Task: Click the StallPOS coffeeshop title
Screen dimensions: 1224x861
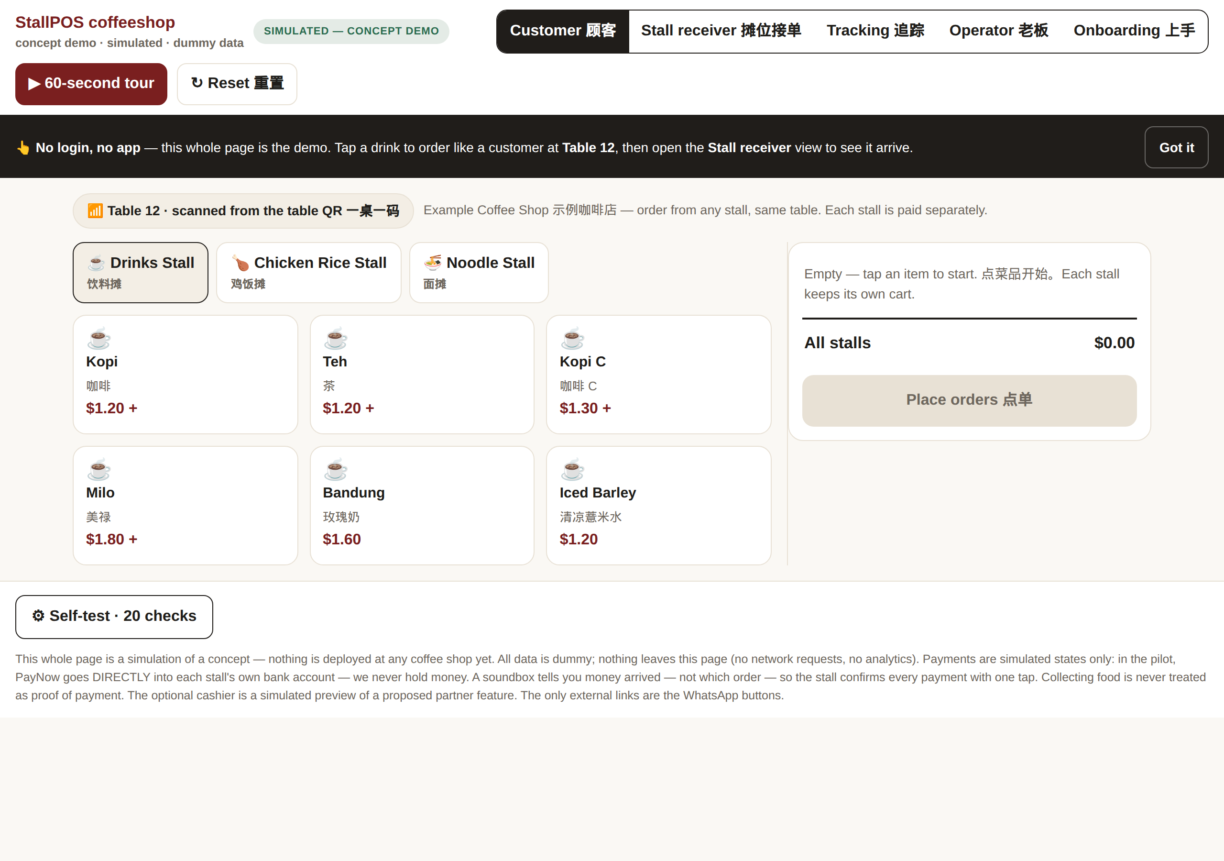Action: (x=95, y=22)
